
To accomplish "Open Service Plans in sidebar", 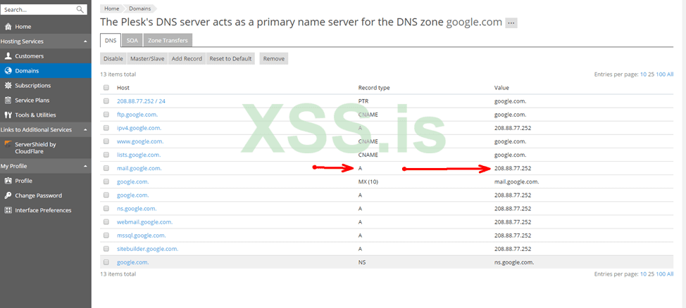I will 32,100.
